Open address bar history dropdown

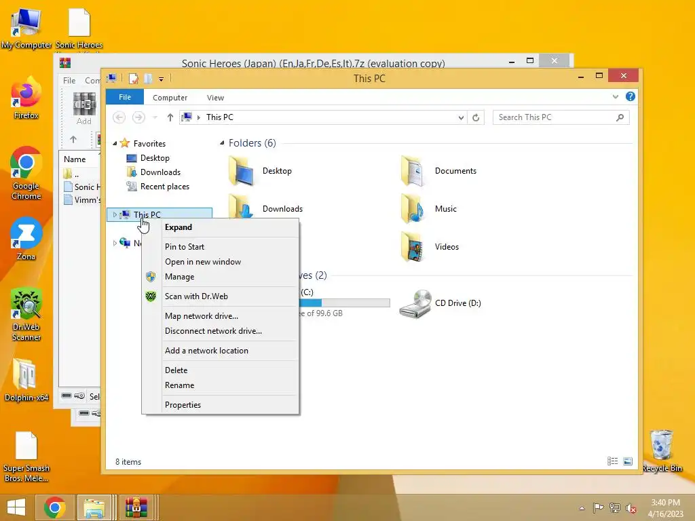coord(461,117)
